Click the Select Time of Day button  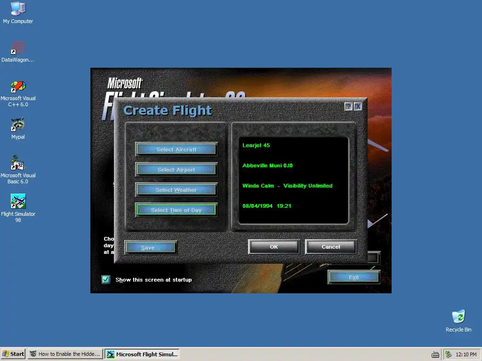[x=176, y=210]
